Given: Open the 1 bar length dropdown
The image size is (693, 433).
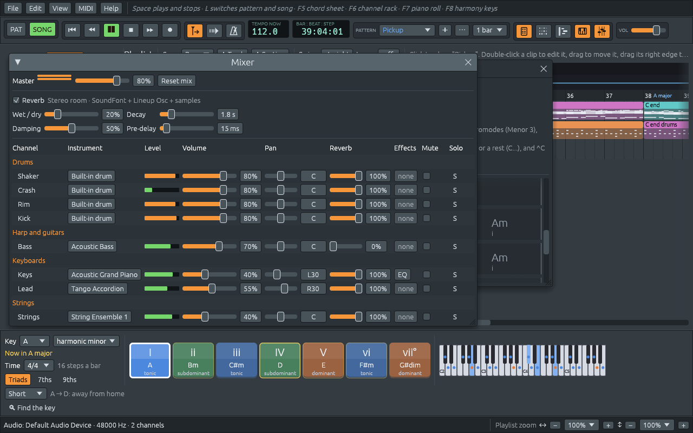Looking at the screenshot, I should [x=490, y=30].
